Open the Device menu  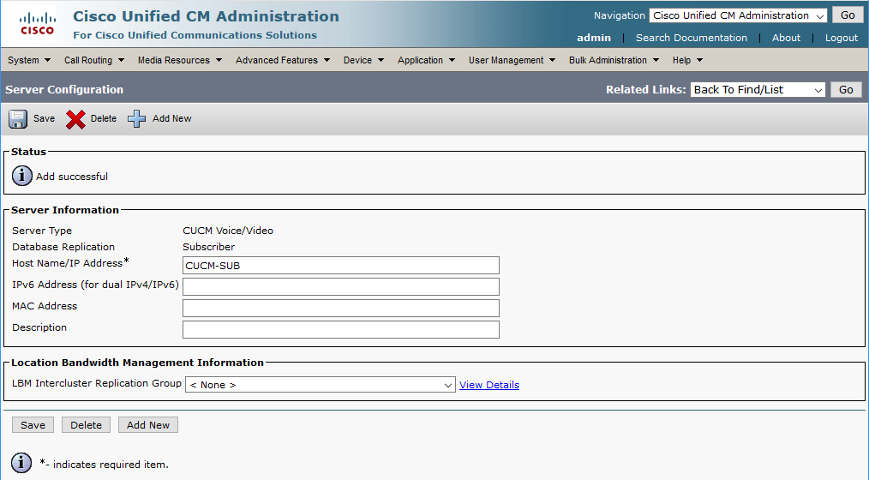click(363, 60)
